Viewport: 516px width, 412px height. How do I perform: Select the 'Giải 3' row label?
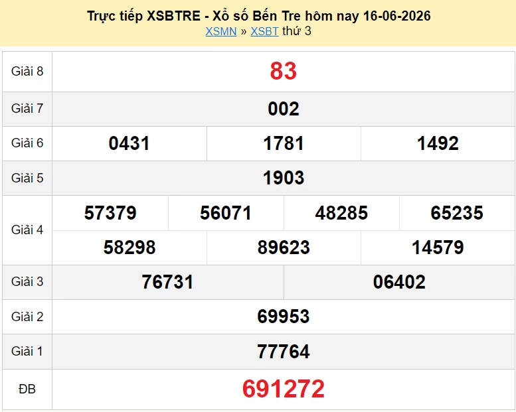tap(27, 282)
